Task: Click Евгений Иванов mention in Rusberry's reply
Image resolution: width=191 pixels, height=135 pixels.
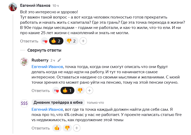Action: click(x=47, y=66)
